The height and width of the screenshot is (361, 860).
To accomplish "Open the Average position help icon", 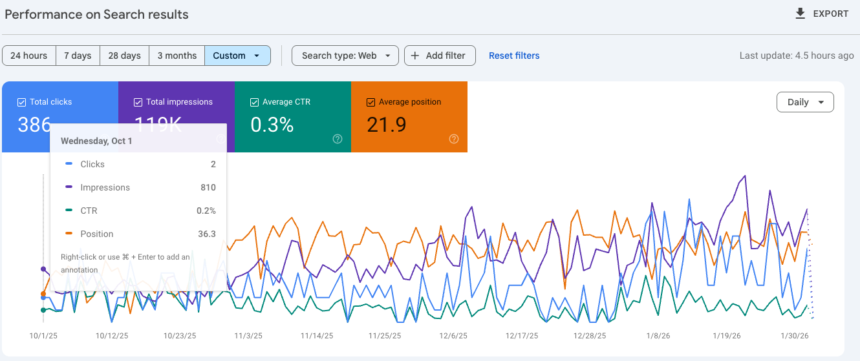I will [454, 139].
